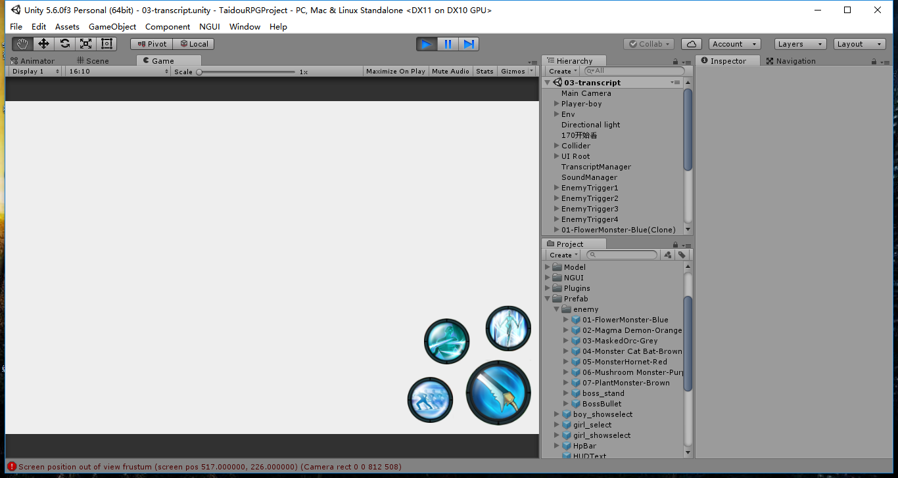Click the Model folder icon
This screenshot has height=478, width=898.
(x=557, y=267)
